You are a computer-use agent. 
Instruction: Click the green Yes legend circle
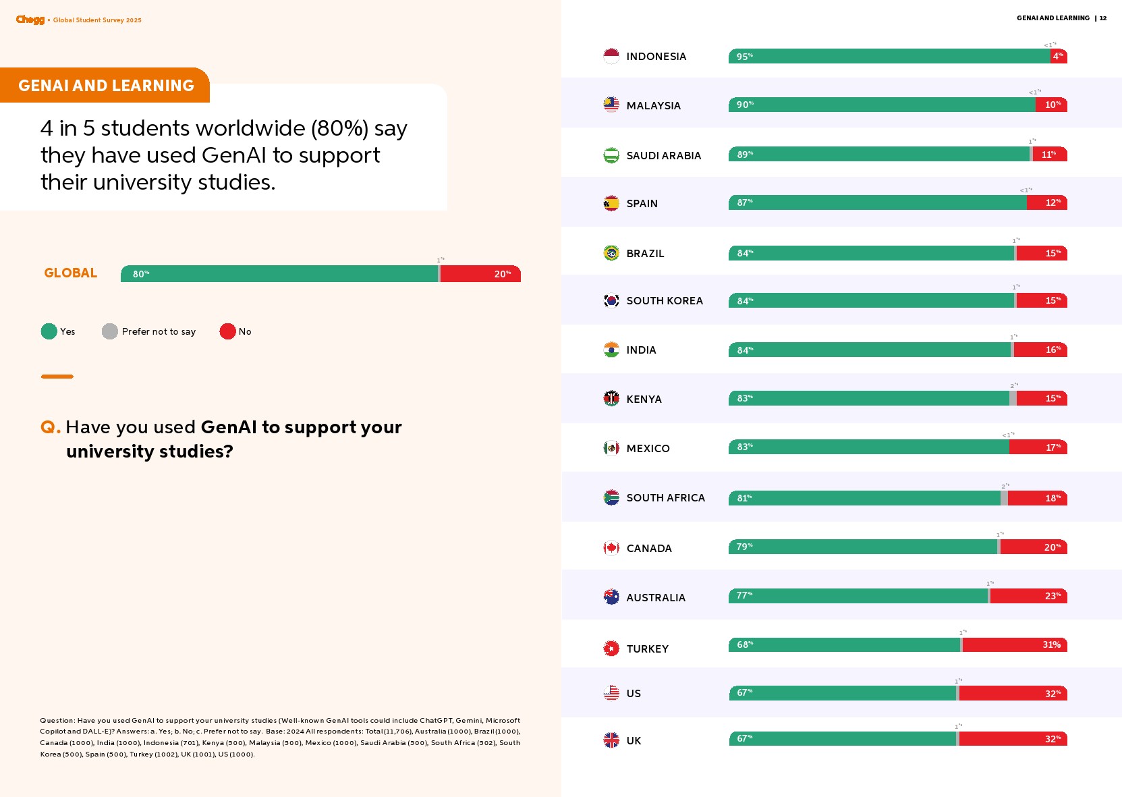point(49,331)
